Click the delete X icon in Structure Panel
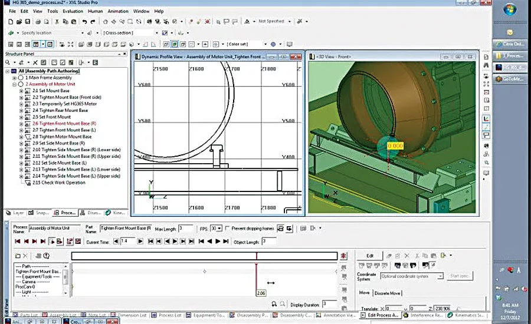 35,62
